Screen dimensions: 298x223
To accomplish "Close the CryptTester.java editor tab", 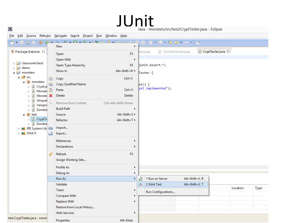I will pos(228,51).
